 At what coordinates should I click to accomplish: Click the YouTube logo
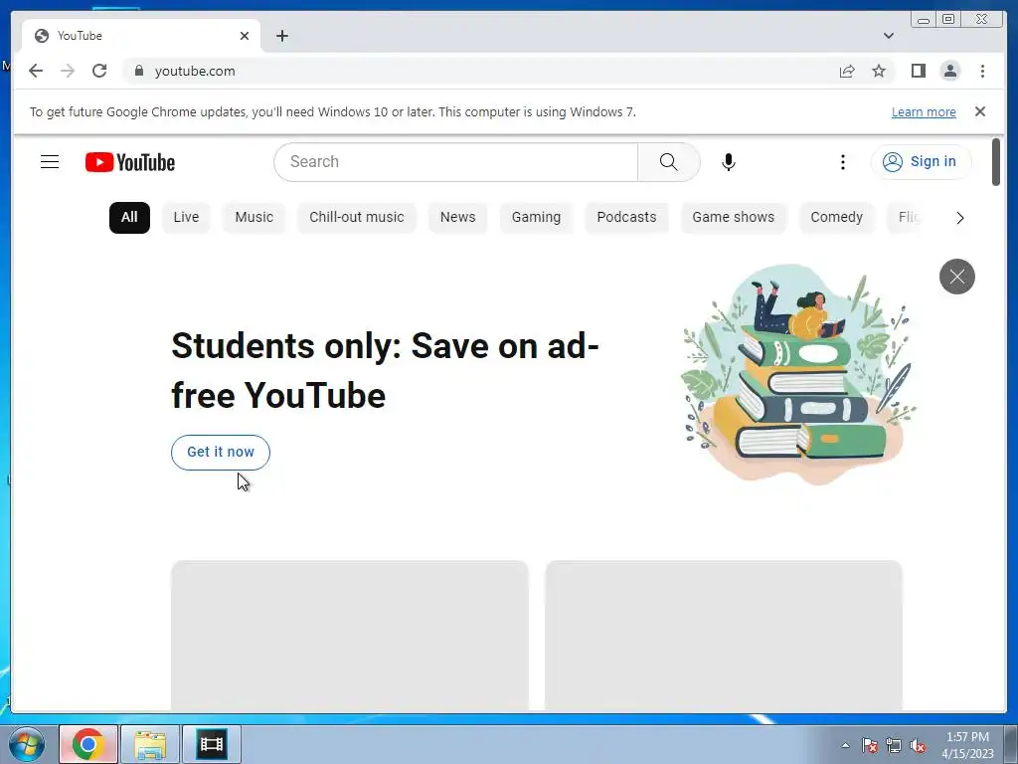[130, 162]
